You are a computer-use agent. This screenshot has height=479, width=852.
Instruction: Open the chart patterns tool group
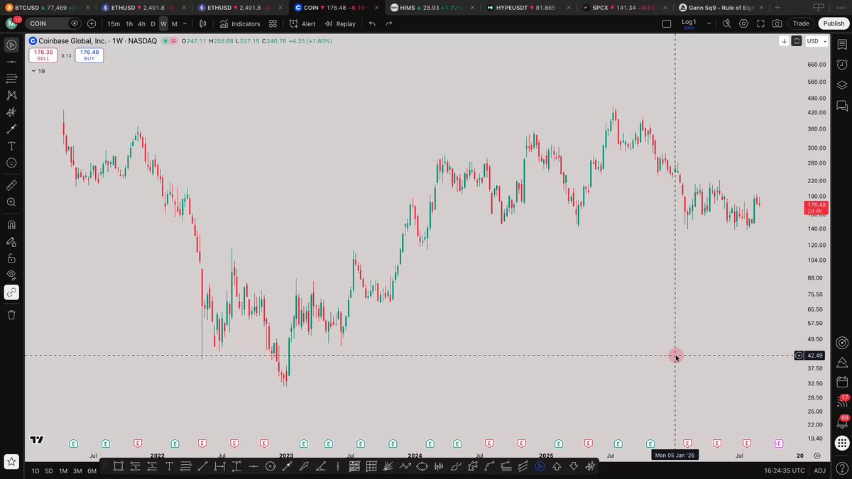click(x=11, y=95)
